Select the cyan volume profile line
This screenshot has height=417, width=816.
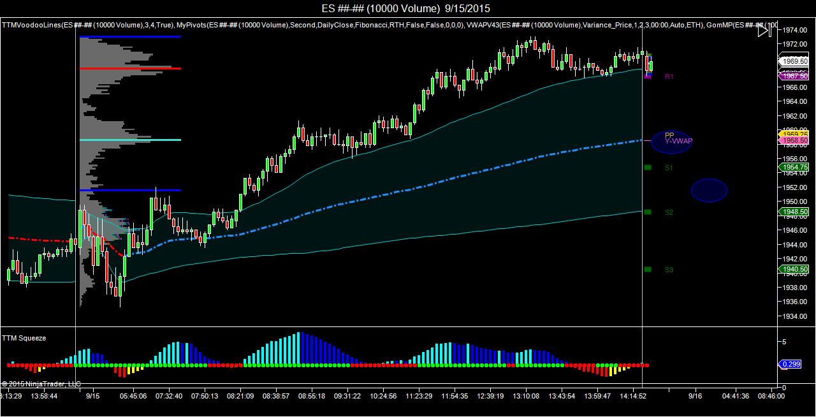coord(130,140)
